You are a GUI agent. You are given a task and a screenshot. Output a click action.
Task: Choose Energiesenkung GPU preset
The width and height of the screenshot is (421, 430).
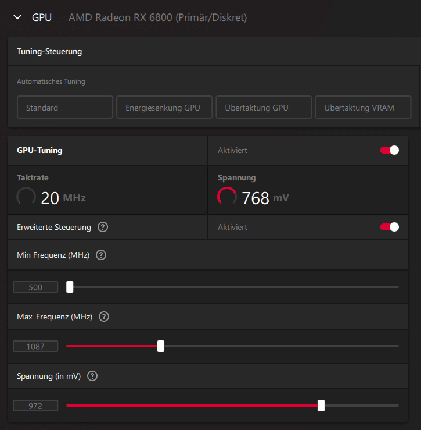point(164,108)
